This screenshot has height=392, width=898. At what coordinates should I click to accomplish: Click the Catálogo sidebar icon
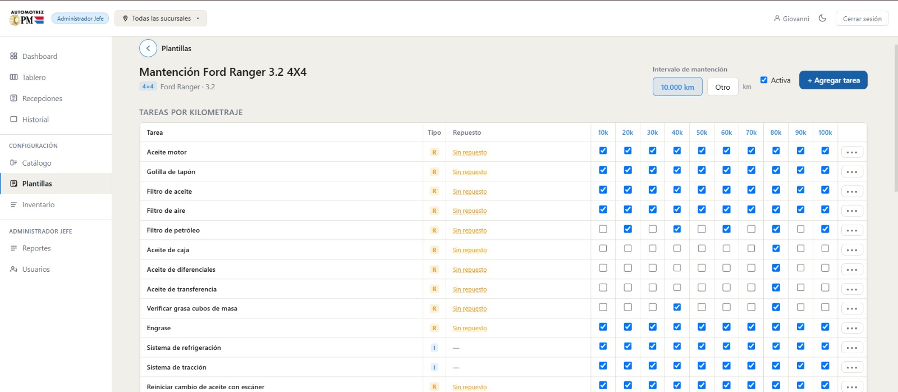click(13, 163)
